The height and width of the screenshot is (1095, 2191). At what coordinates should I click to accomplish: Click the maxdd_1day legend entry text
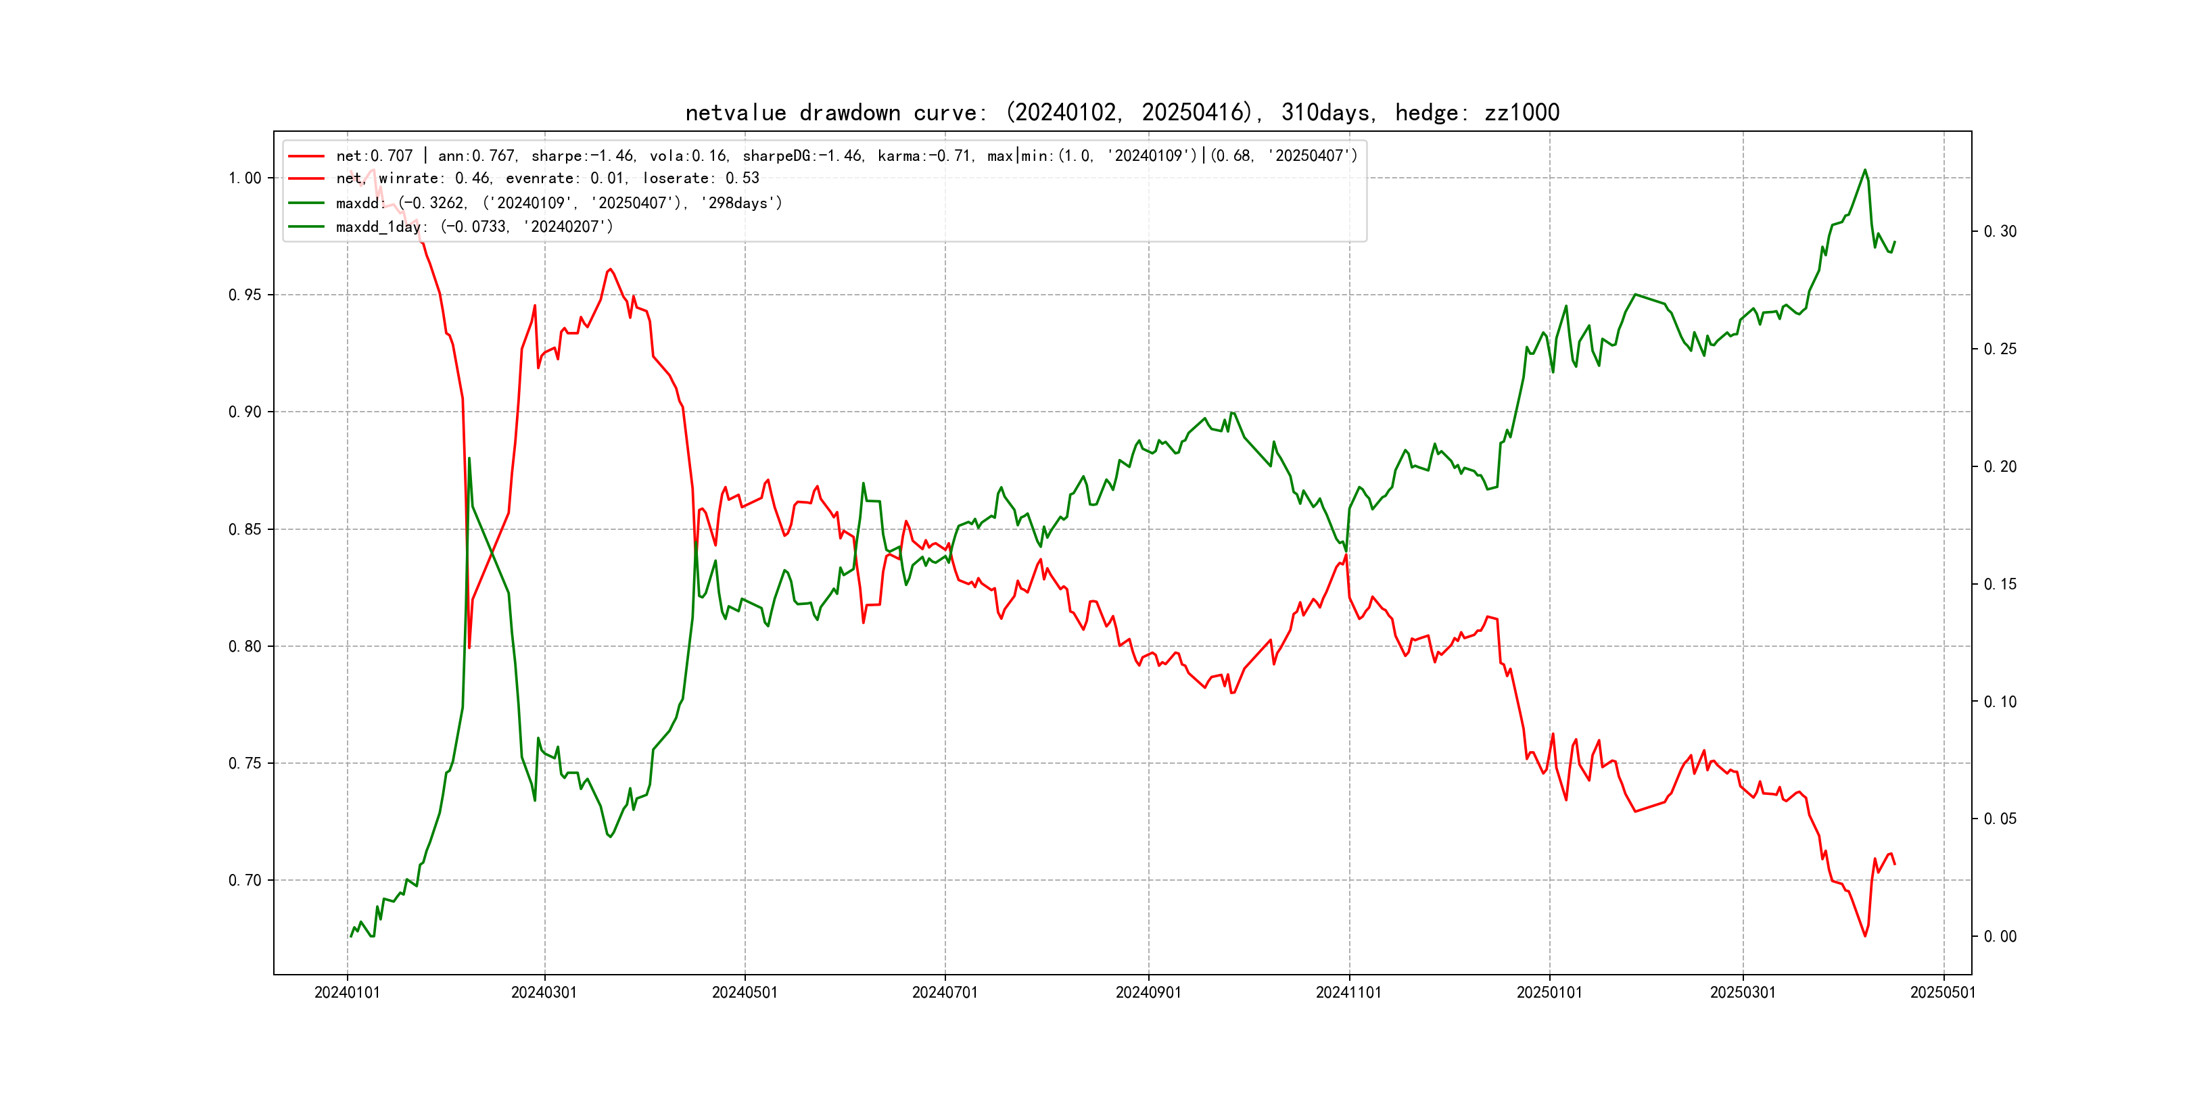(x=474, y=227)
